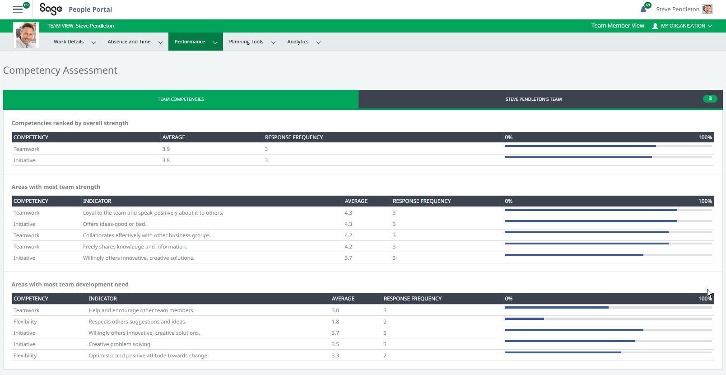The width and height of the screenshot is (726, 375).
Task: Click the Team Member View link
Action: (x=617, y=26)
